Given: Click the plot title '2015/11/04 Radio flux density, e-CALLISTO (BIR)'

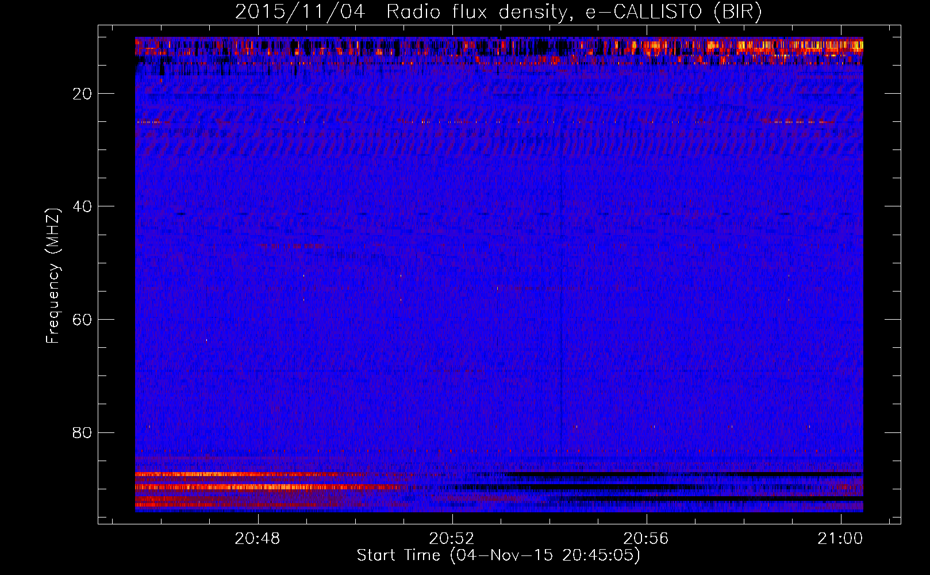Looking at the screenshot, I should (498, 12).
